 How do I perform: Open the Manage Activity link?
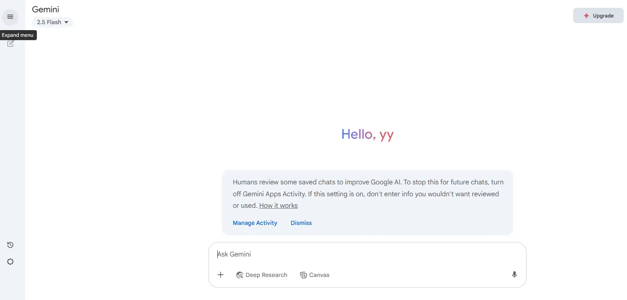(255, 223)
